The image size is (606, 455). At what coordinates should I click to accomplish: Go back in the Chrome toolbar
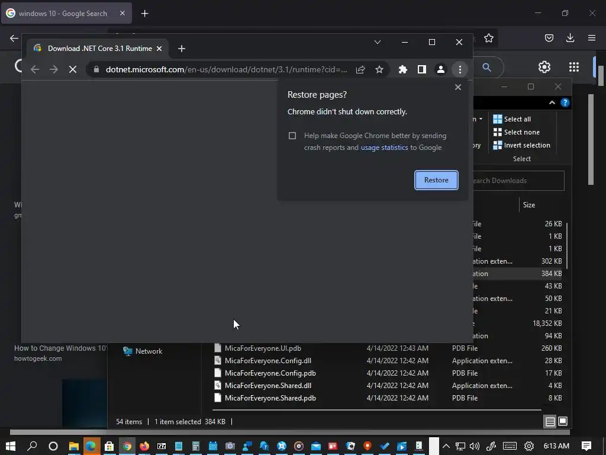click(x=35, y=70)
